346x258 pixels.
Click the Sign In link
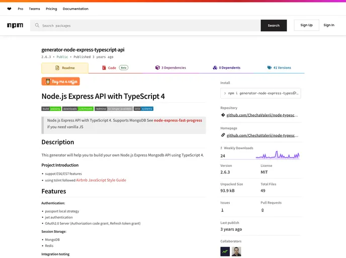pyautogui.click(x=329, y=25)
